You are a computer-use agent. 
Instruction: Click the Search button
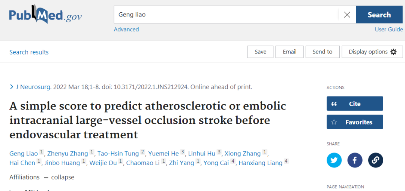[x=379, y=15]
